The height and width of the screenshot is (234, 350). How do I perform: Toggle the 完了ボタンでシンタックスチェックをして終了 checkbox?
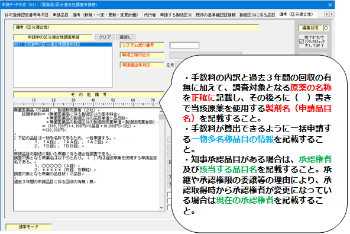click(302, 41)
